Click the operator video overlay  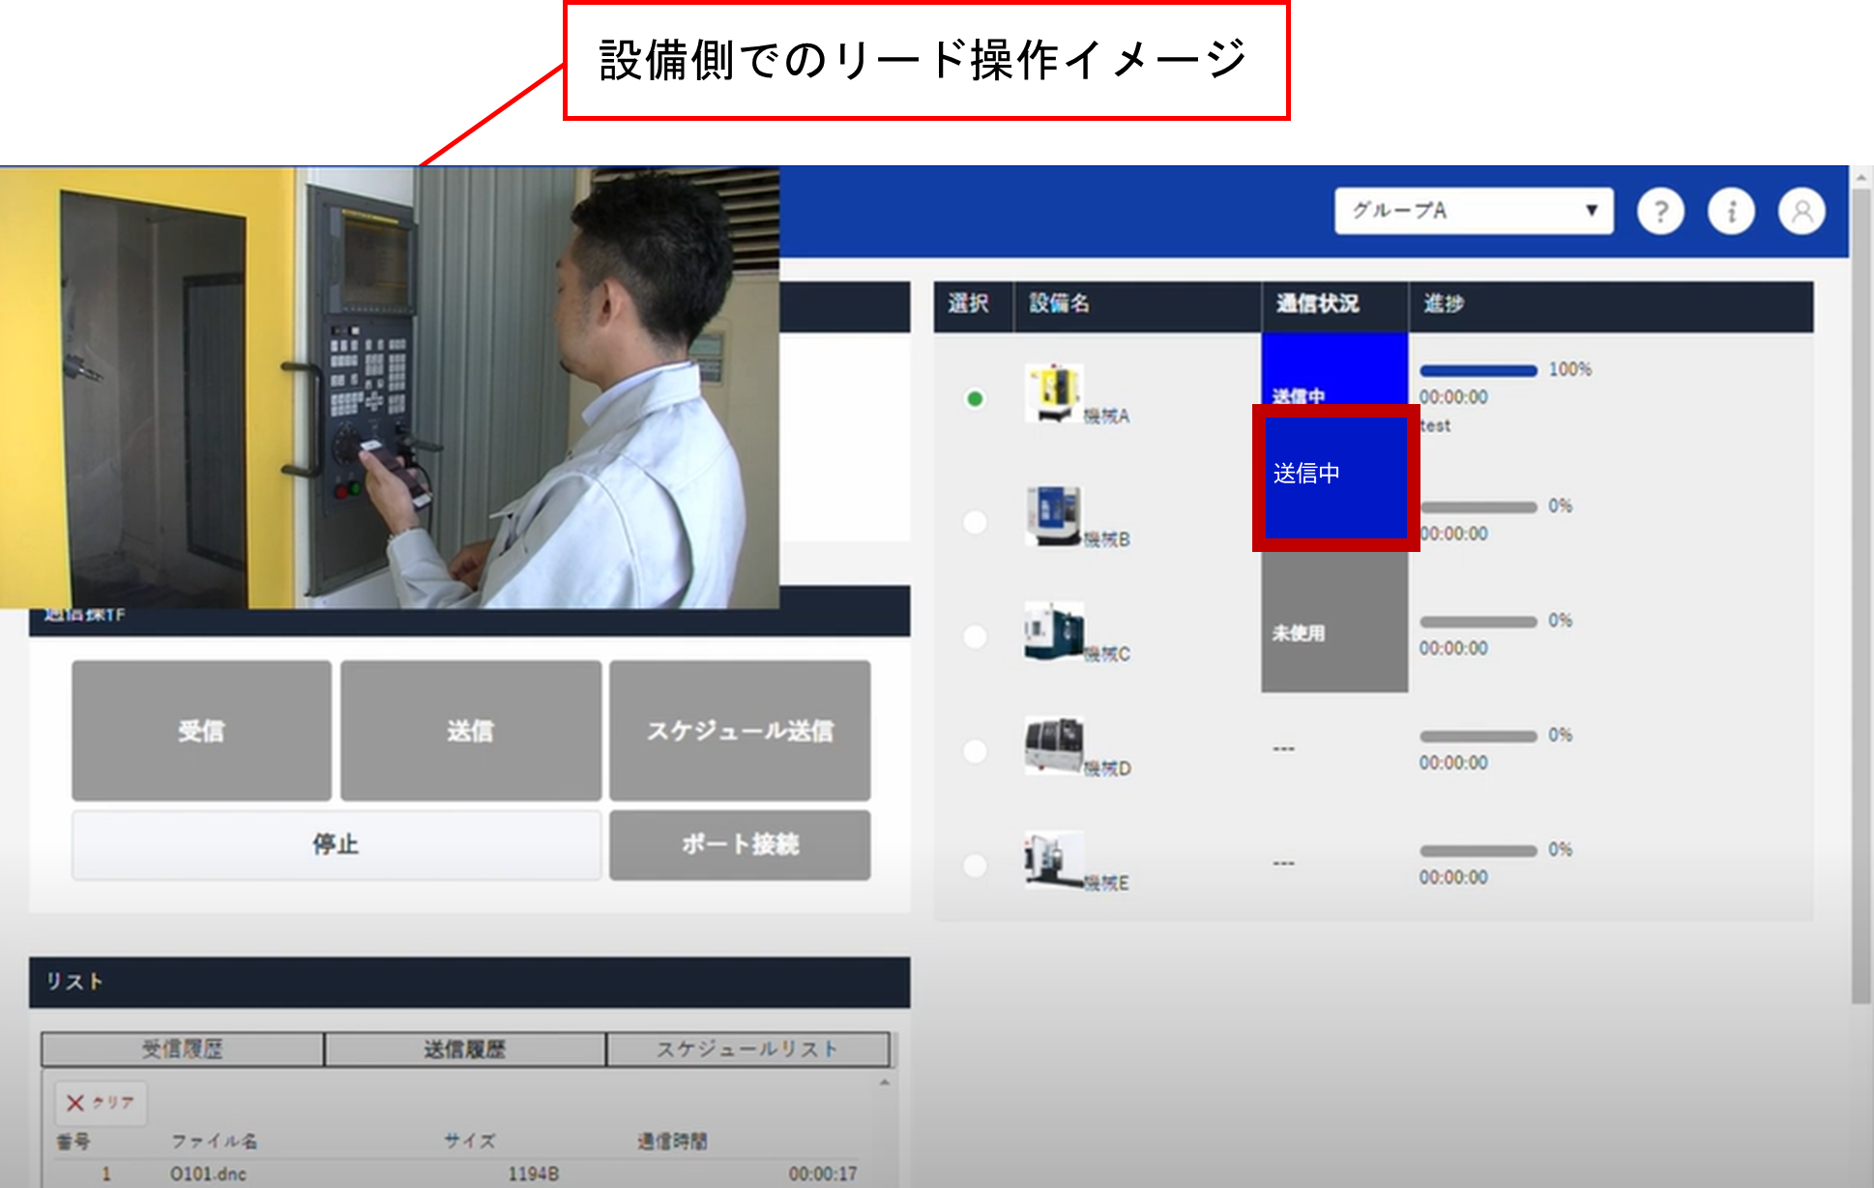click(x=390, y=388)
